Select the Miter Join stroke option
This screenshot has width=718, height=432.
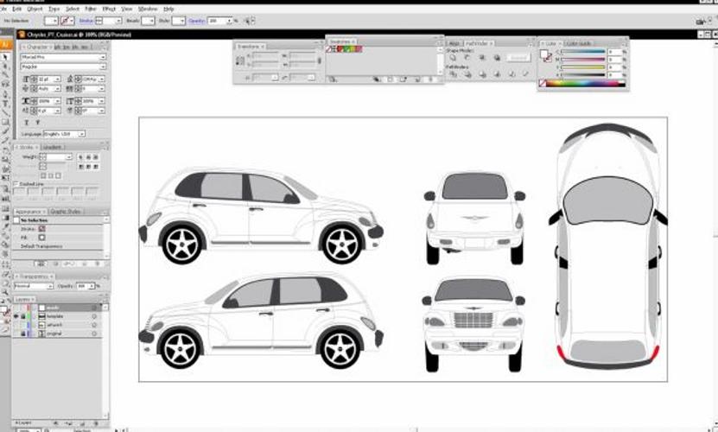pyautogui.click(x=81, y=167)
